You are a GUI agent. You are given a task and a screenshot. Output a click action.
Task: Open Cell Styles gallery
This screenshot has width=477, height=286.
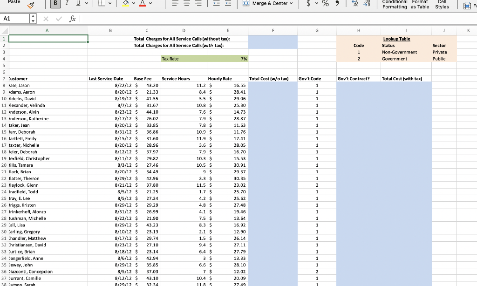442,4
